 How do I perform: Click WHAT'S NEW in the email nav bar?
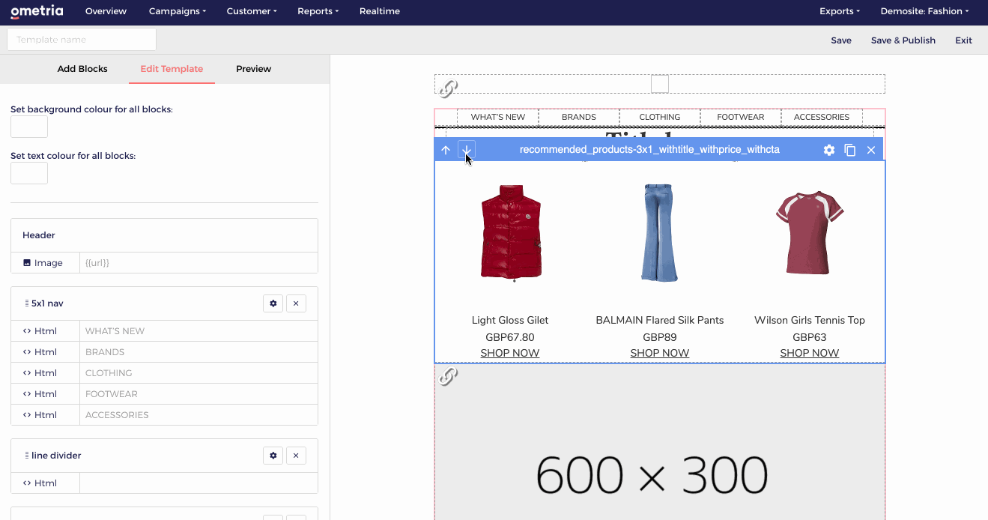pos(498,117)
